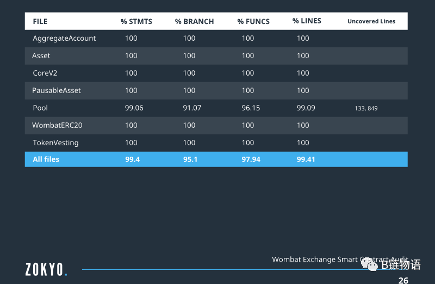Click the ZOKYO logo
The width and height of the screenshot is (435, 284).
point(46,269)
